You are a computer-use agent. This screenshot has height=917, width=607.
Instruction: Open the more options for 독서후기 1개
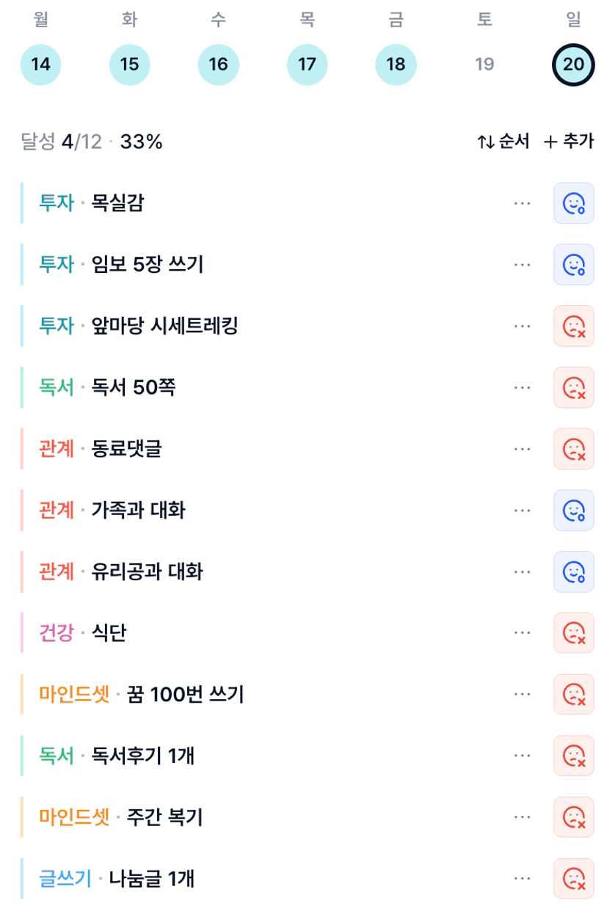(523, 756)
